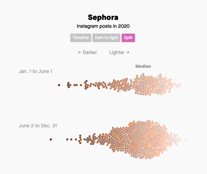Click the pink-tinted dot near June–Dec swarm's right edge
This screenshot has width=207, height=174.
174,135
